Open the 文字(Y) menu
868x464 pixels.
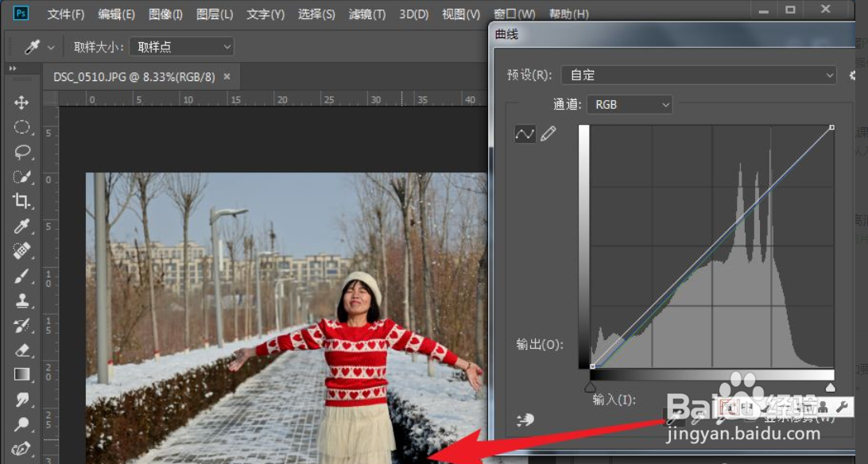click(x=265, y=14)
